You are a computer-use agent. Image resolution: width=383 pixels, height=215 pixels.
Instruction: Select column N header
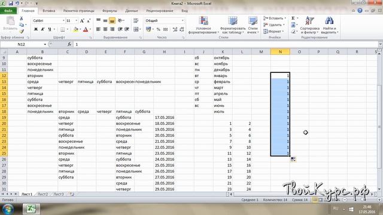coord(280,52)
